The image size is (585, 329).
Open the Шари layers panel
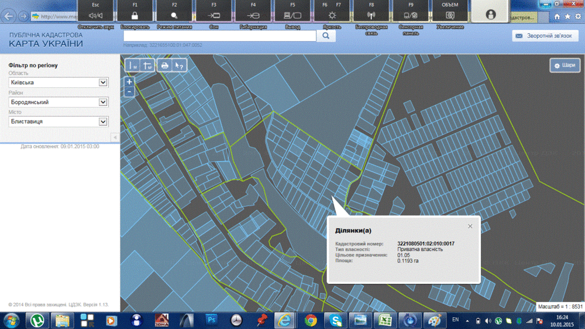pyautogui.click(x=565, y=66)
